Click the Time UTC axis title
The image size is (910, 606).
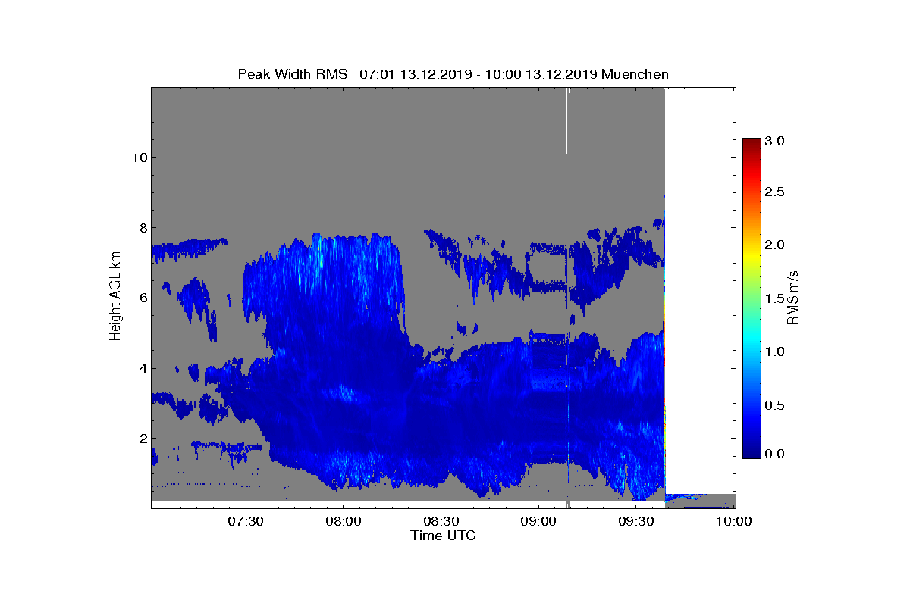444,536
